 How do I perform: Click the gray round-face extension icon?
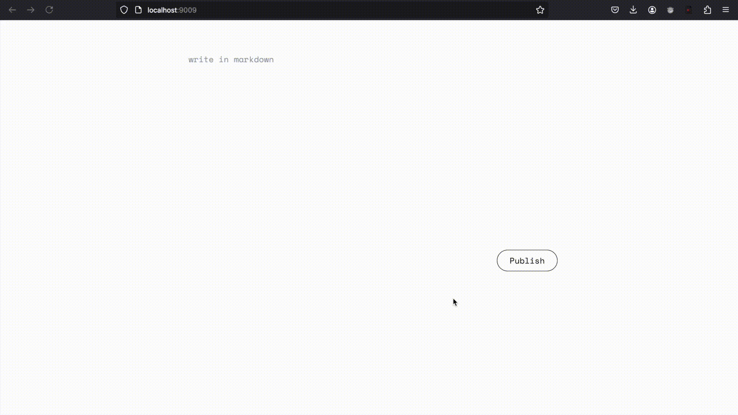pyautogui.click(x=670, y=10)
